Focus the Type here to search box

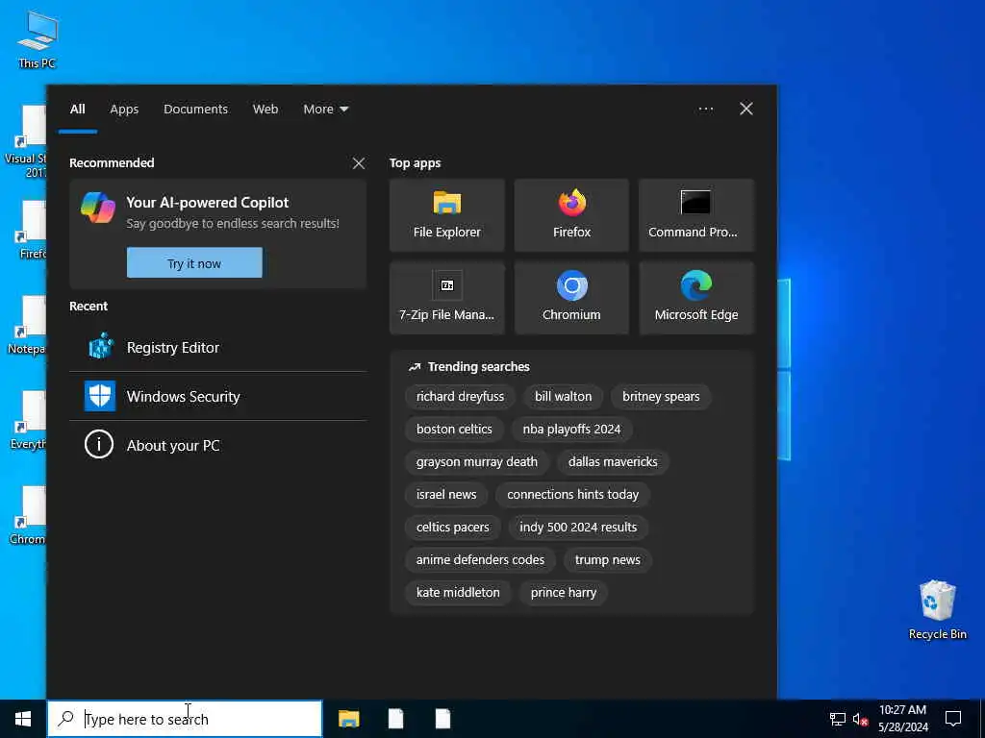click(x=185, y=719)
